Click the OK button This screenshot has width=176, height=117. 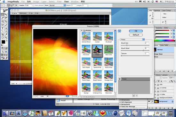[136, 31]
